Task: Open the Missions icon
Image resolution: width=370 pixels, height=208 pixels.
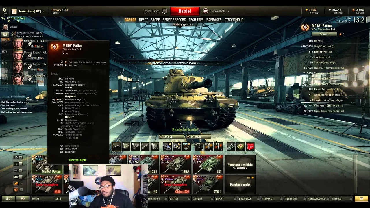Action: [x=5, y=27]
